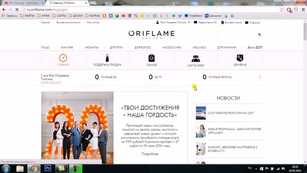Open the ФОРМЫ bookmark folder
Screen dimensions: 307x173
93,16
